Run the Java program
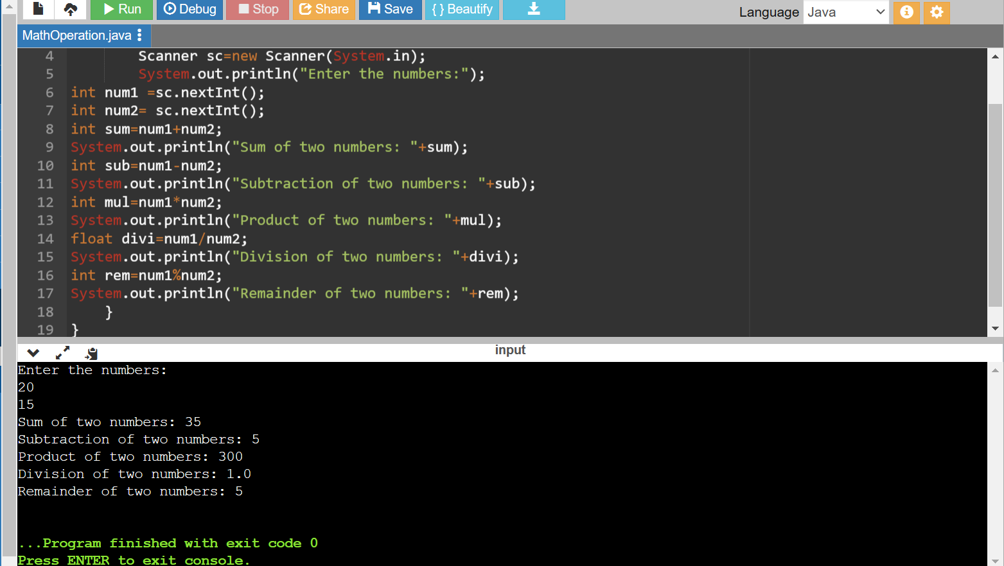 (x=121, y=10)
